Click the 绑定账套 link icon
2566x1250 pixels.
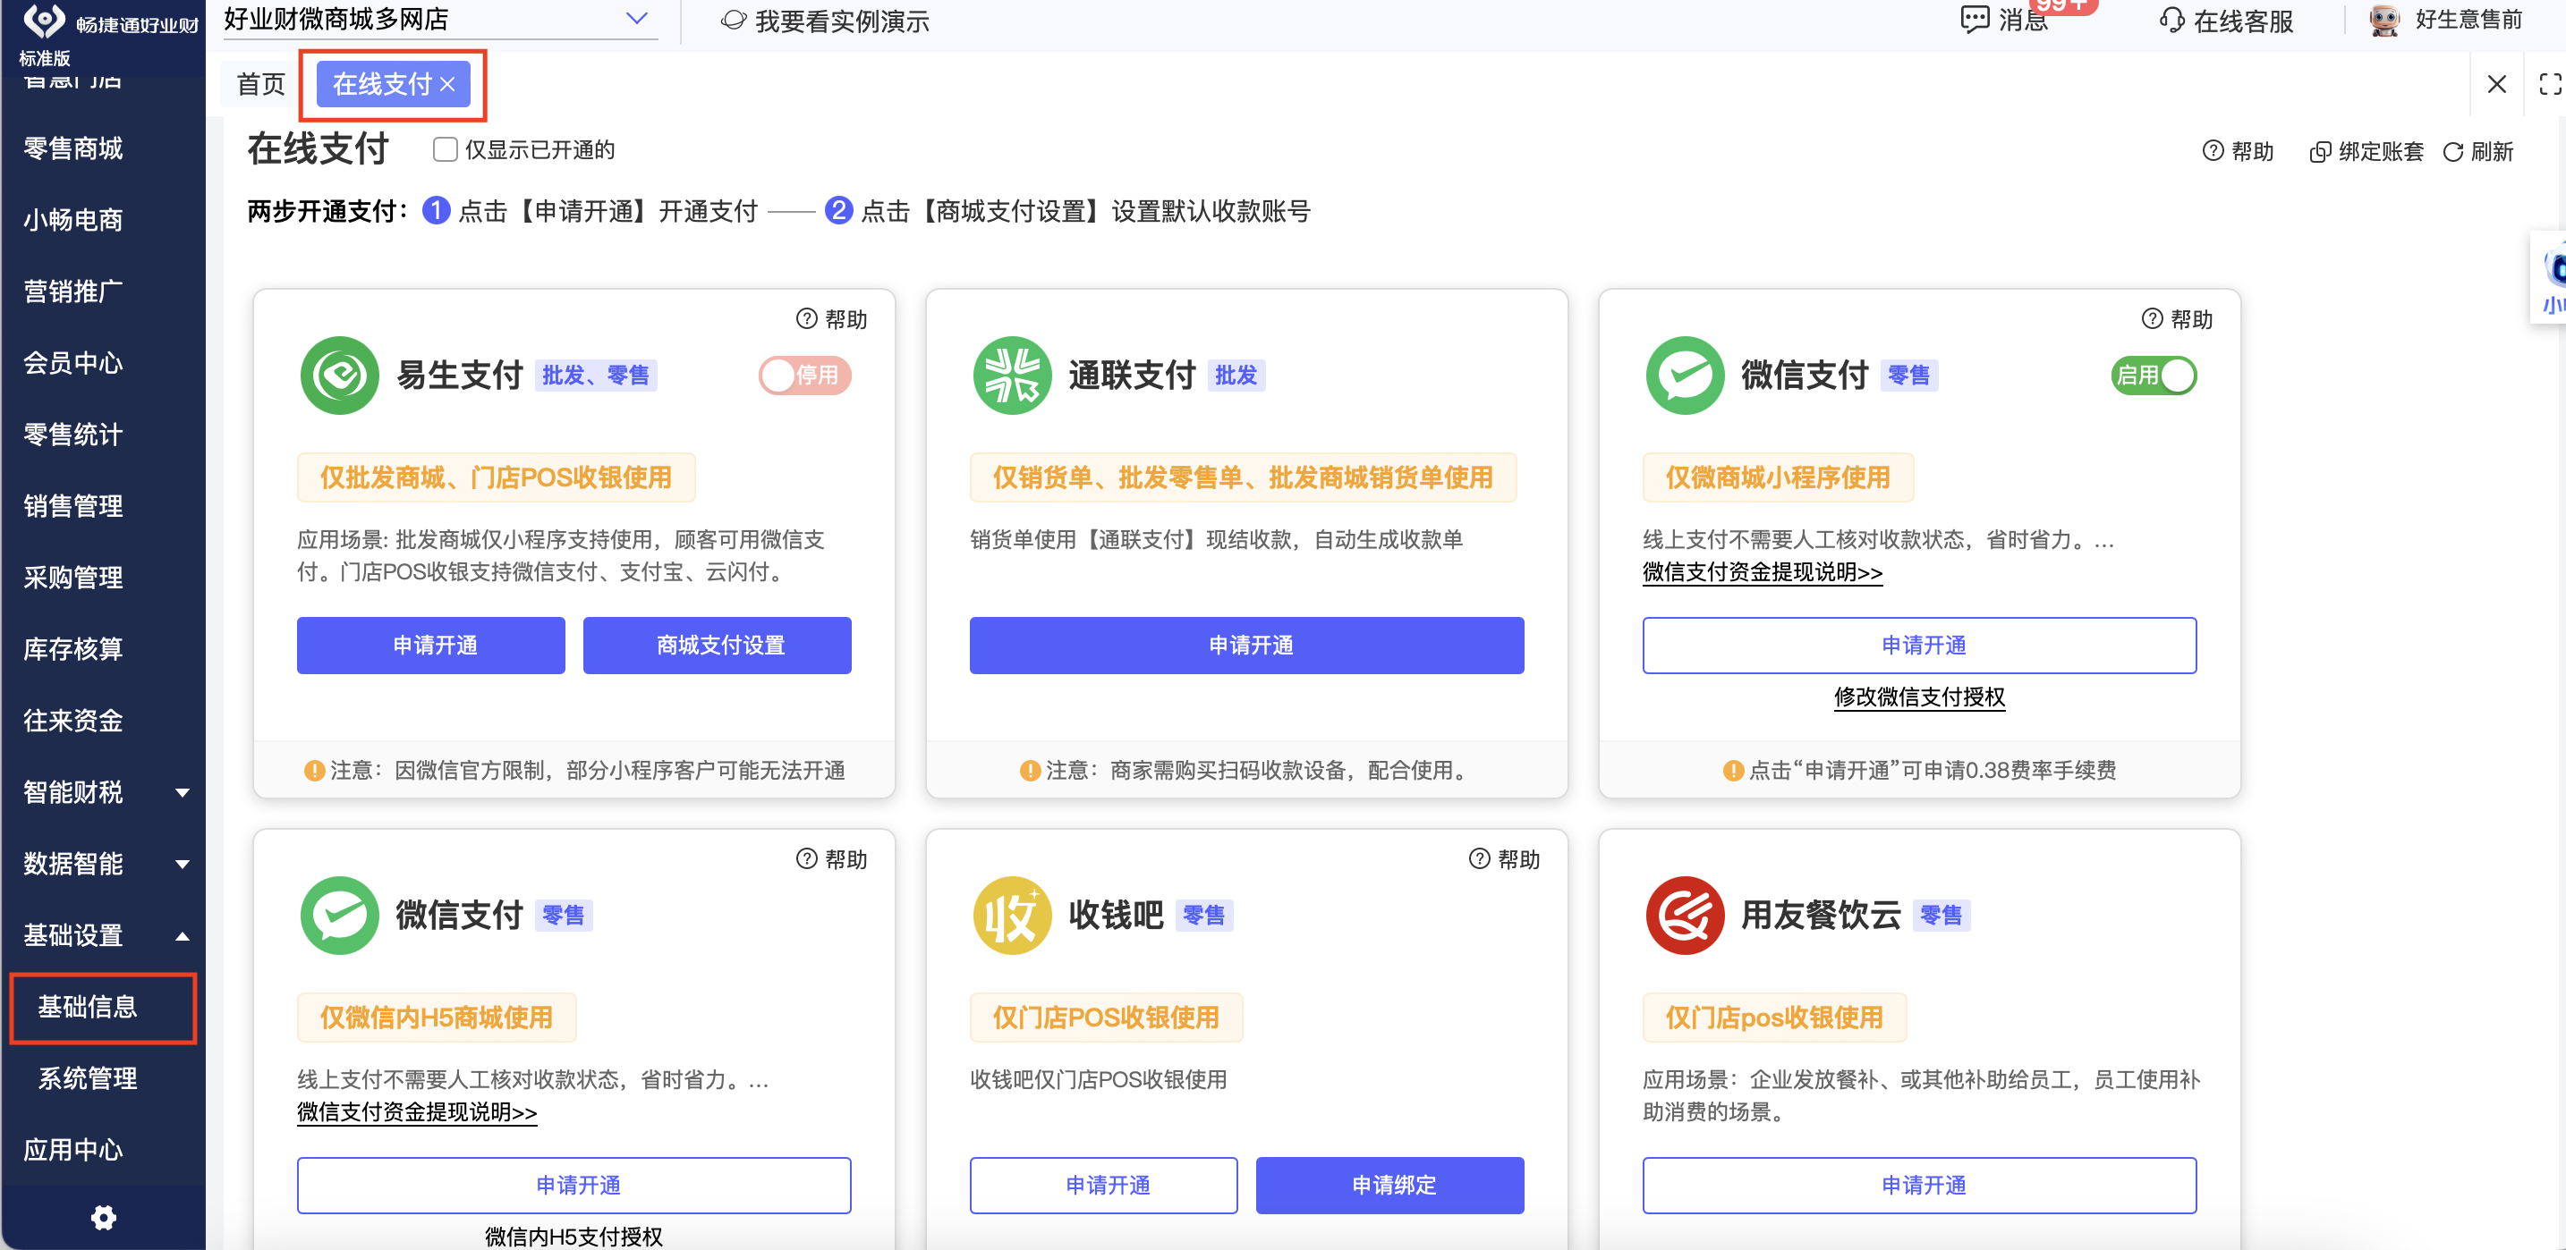[x=2320, y=151]
